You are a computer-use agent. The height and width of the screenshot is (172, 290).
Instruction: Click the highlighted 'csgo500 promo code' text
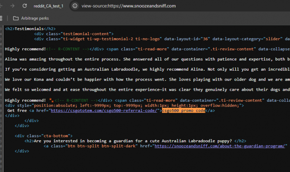[184, 110]
